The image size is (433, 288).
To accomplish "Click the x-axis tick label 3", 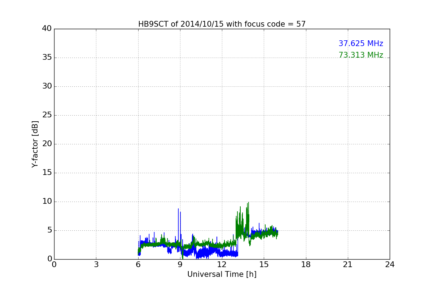I will coord(96,264).
